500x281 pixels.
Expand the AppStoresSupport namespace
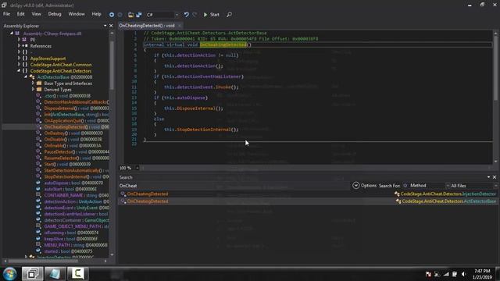tap(19, 59)
